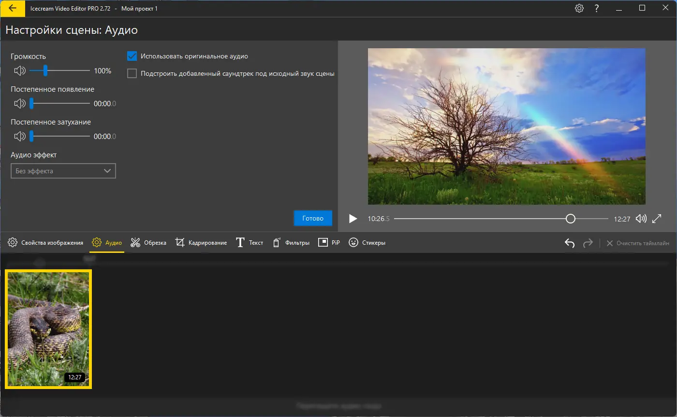
Task: Click the yellow back arrow button
Action: click(13, 9)
